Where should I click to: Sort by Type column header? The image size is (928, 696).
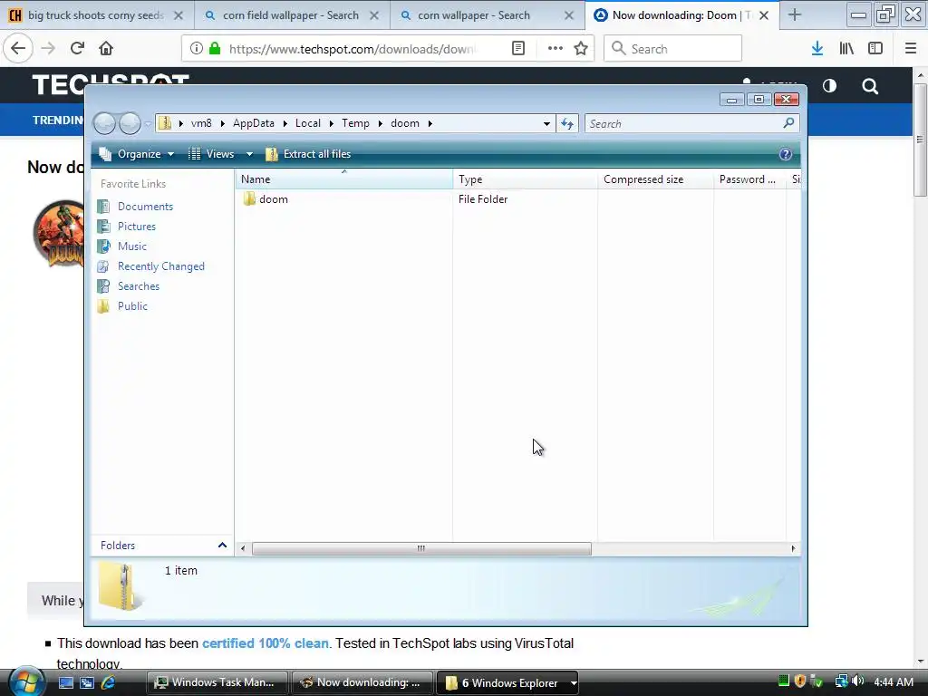click(x=525, y=179)
